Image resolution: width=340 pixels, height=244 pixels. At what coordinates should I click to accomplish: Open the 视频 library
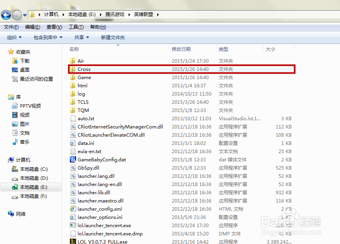coord(21,115)
